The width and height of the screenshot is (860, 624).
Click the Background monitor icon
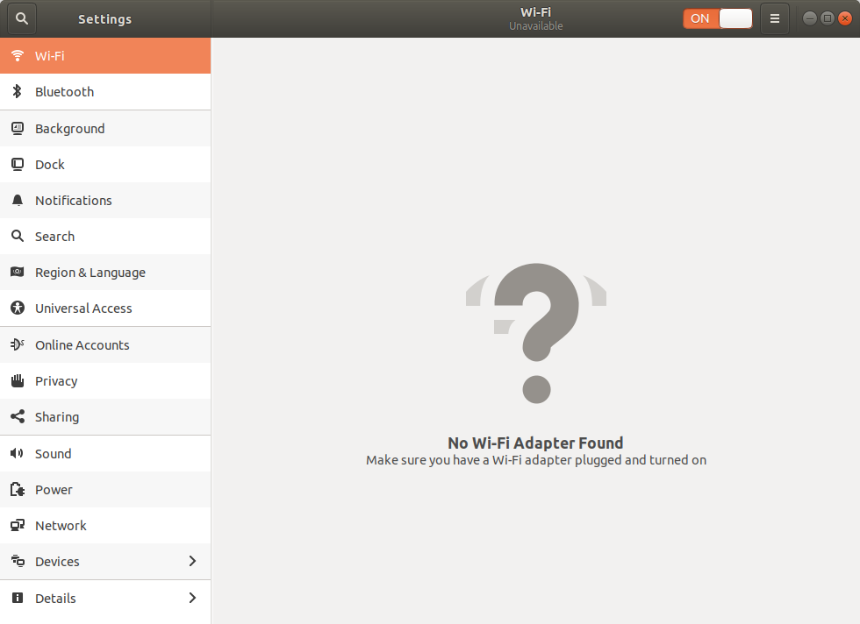point(18,128)
